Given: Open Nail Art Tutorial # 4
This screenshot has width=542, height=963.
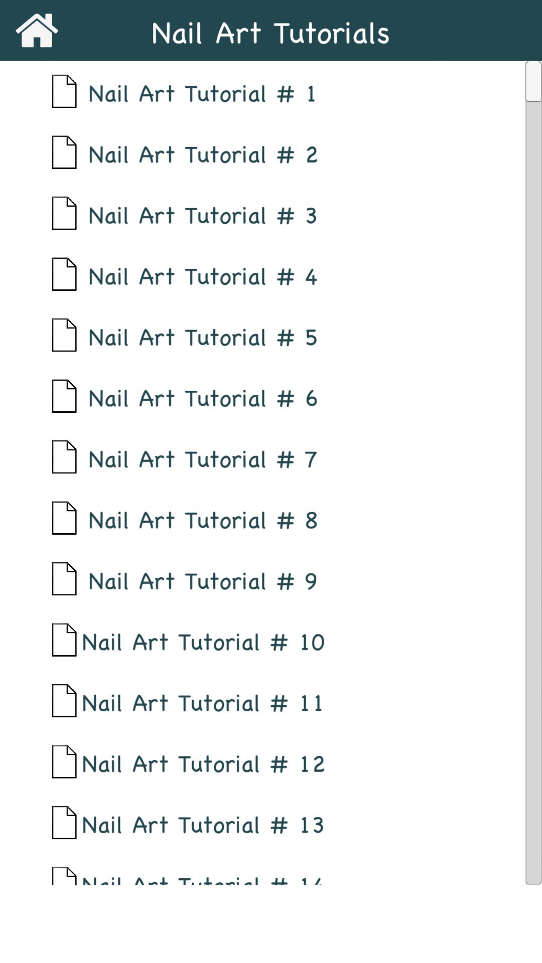Looking at the screenshot, I should point(202,277).
